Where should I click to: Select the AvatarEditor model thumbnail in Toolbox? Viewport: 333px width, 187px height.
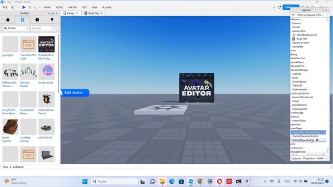coord(46,44)
